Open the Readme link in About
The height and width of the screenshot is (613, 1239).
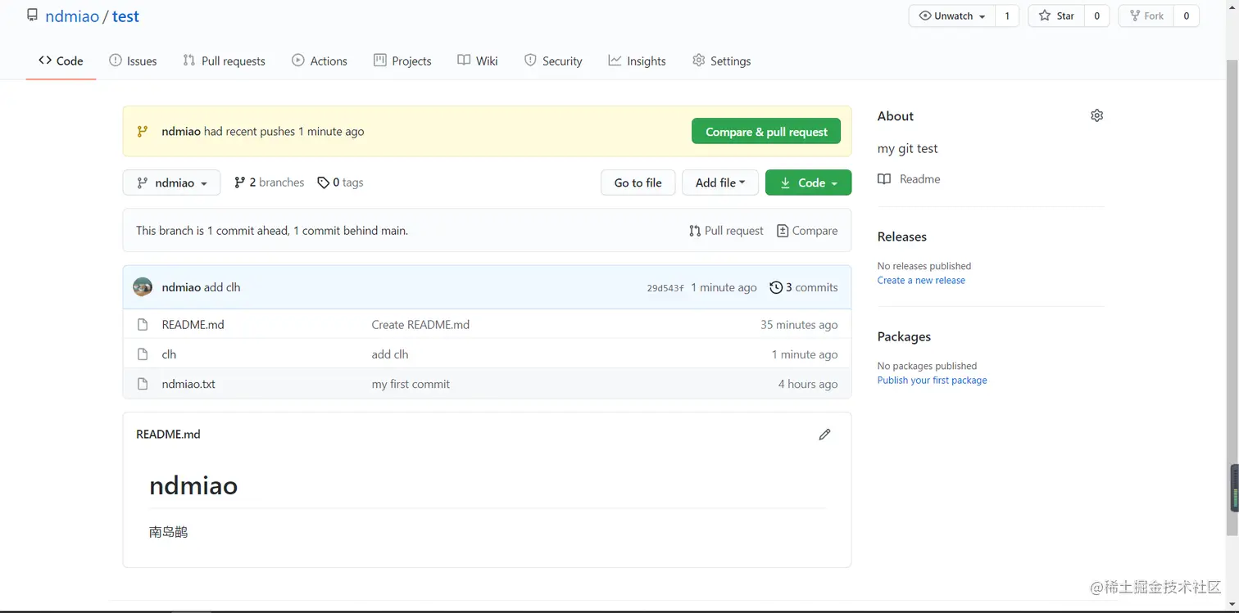[x=909, y=179]
